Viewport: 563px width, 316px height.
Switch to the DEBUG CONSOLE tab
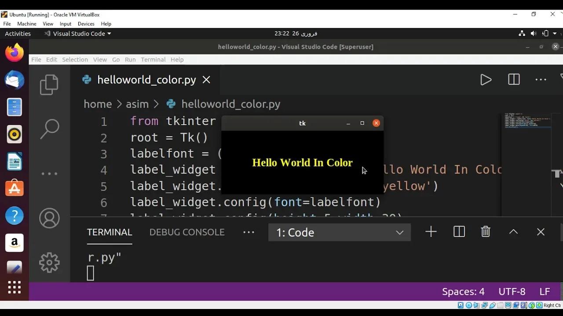(186, 232)
